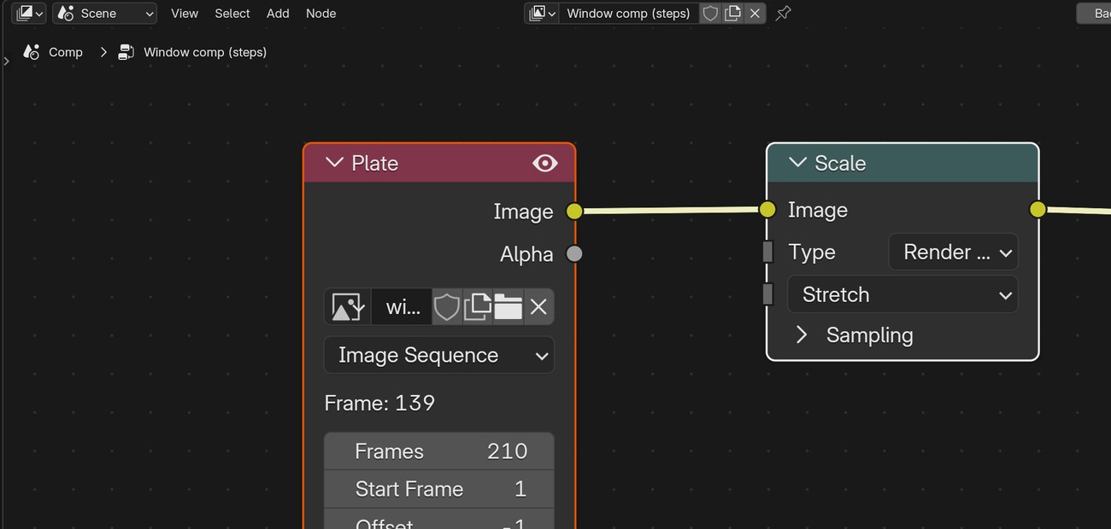Click the Offset value field
This screenshot has width=1111, height=529.
[x=439, y=519]
